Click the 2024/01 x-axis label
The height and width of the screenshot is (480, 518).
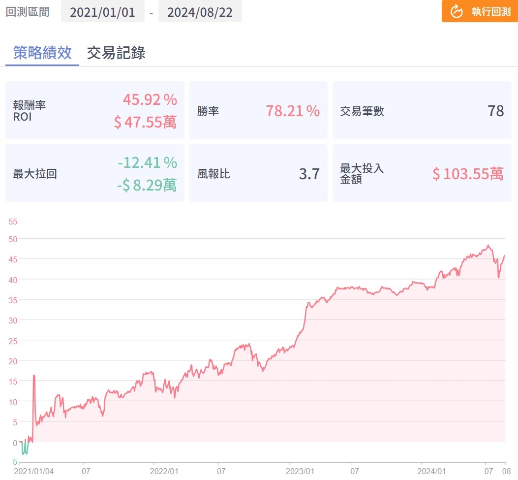433,471
